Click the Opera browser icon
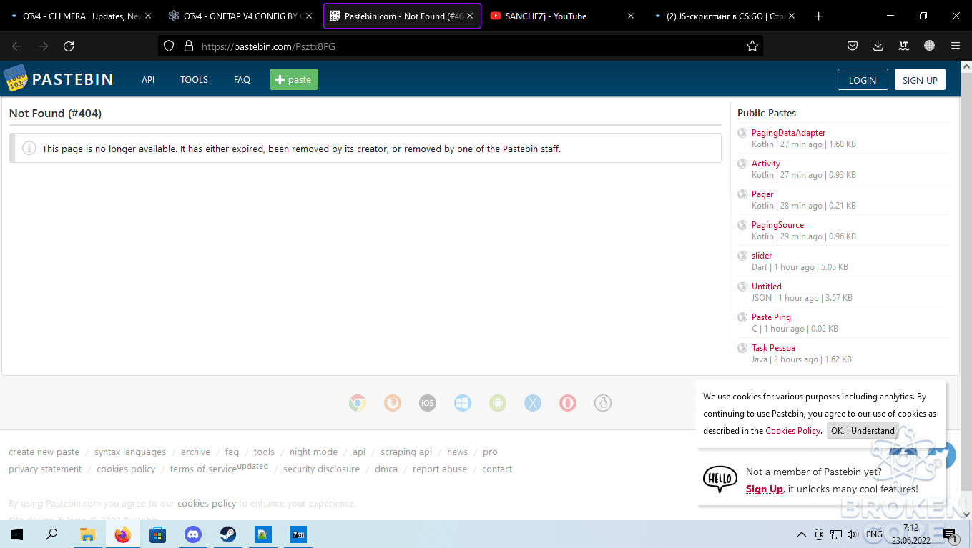The width and height of the screenshot is (972, 548). (x=568, y=403)
